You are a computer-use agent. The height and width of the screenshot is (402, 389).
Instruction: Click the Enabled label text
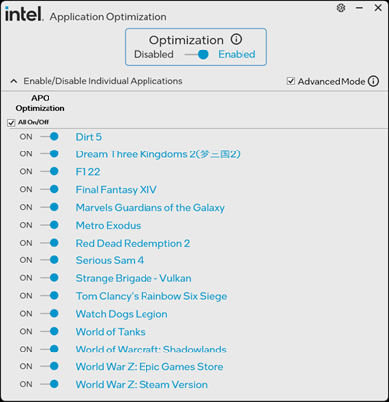coord(237,54)
